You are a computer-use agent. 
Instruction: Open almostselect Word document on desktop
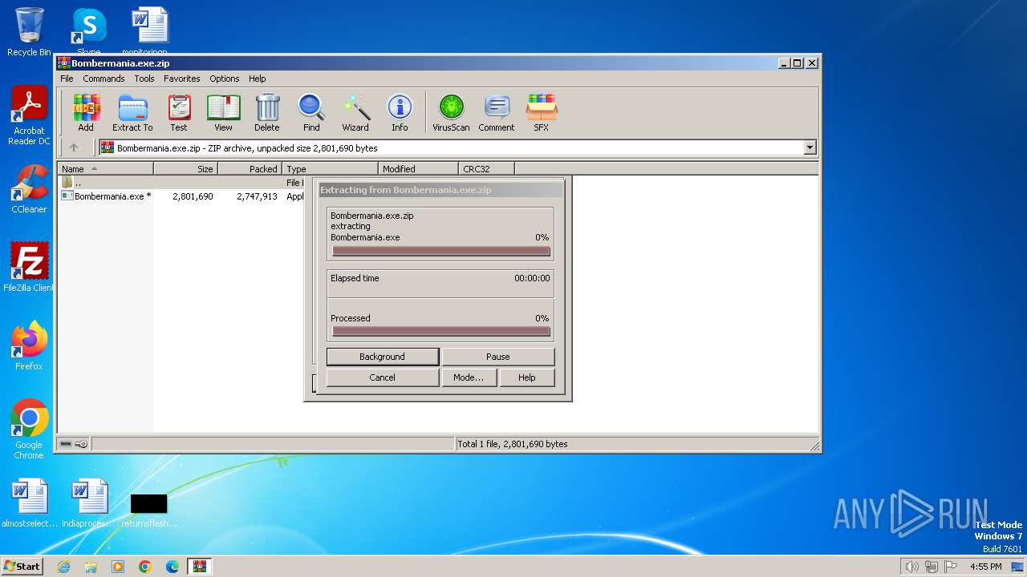pos(29,503)
